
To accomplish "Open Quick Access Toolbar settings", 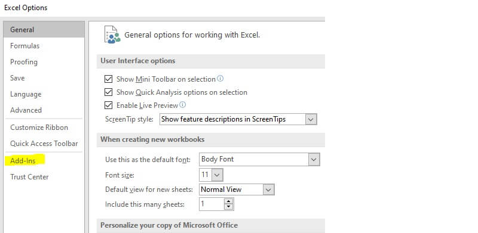I will 44,143.
